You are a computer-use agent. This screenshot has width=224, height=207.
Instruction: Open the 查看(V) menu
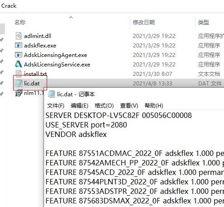click(x=129, y=106)
